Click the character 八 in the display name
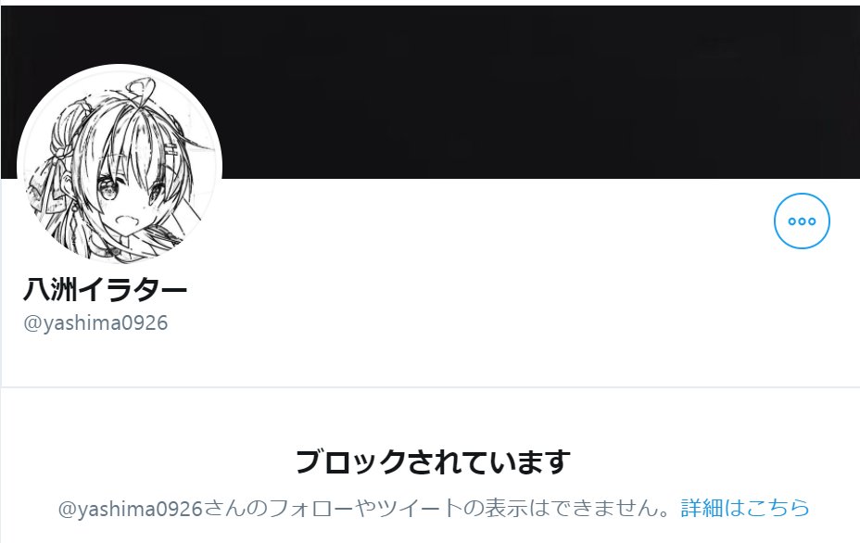 (x=36, y=289)
